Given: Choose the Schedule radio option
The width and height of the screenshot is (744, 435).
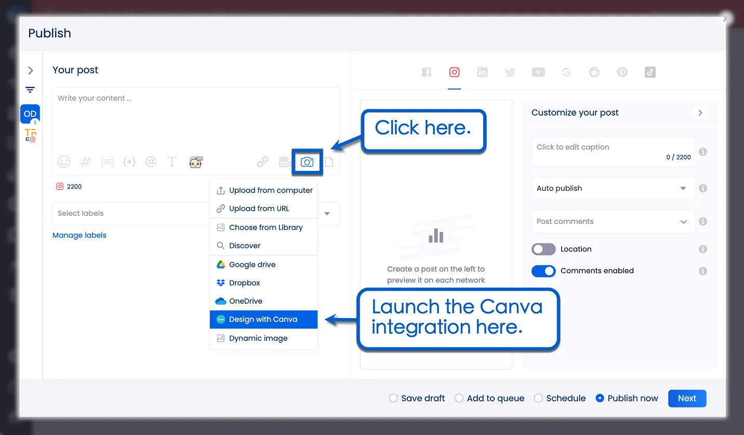Looking at the screenshot, I should [x=539, y=398].
